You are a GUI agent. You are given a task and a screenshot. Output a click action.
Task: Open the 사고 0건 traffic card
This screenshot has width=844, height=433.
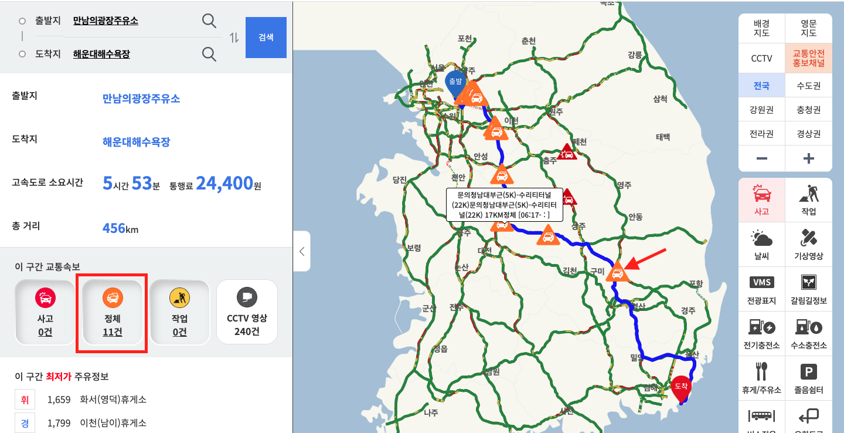(x=45, y=312)
